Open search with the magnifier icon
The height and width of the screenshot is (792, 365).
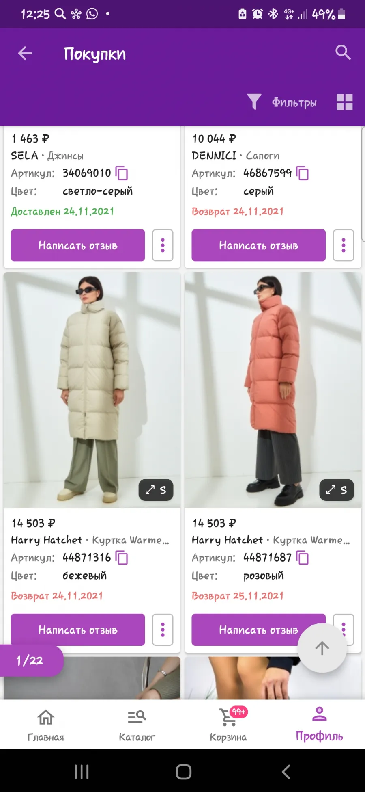(x=343, y=52)
